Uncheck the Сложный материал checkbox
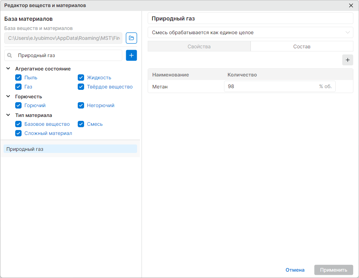 [x=18, y=133]
